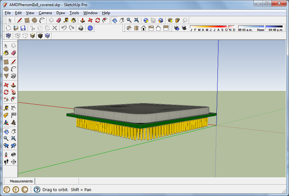Toggle Google Earth terrain
Image resolution: width=289 pixels, height=196 pixels.
point(153,20)
